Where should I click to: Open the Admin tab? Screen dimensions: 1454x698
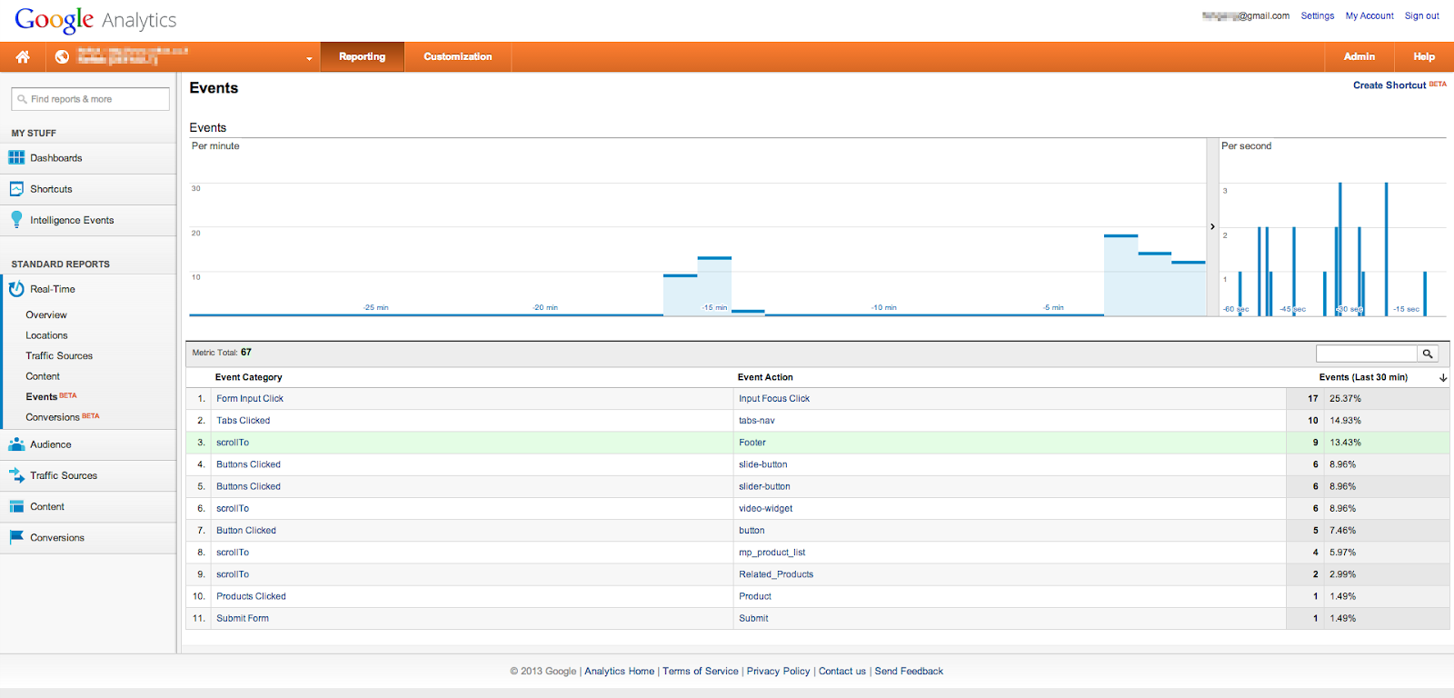coord(1359,56)
